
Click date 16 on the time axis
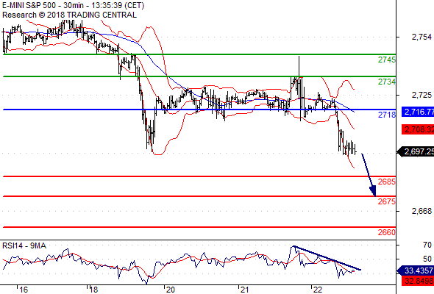(24, 290)
